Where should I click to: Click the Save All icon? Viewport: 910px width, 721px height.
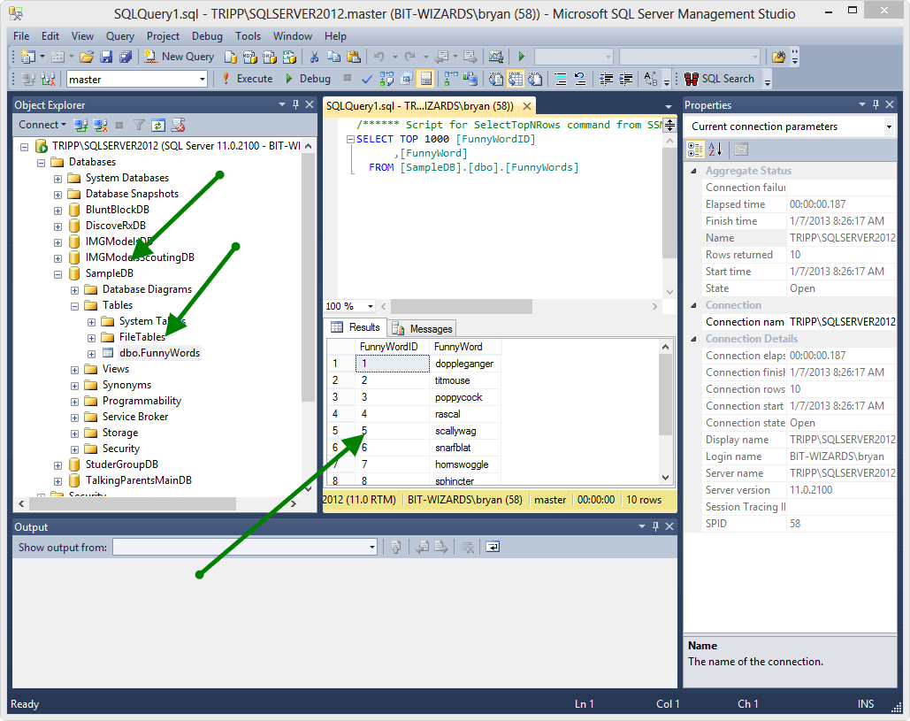pos(126,57)
